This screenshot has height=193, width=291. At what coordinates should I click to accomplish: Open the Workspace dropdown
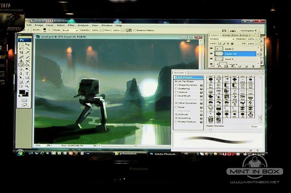(x=248, y=31)
